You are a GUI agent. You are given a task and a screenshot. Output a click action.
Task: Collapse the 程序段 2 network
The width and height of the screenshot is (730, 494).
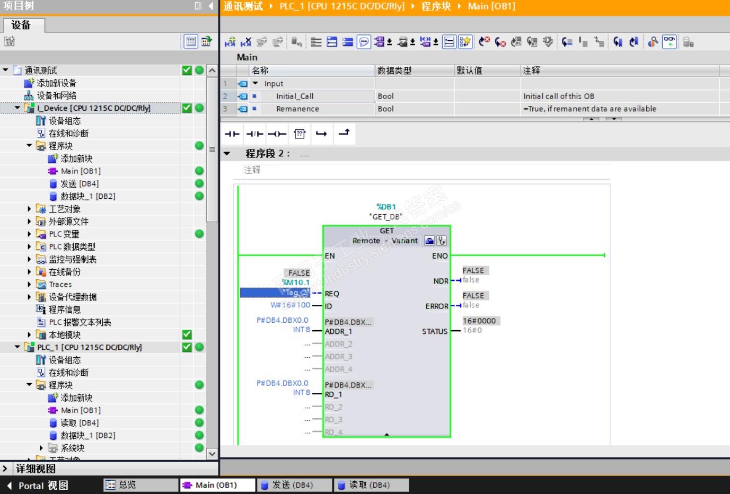click(227, 154)
